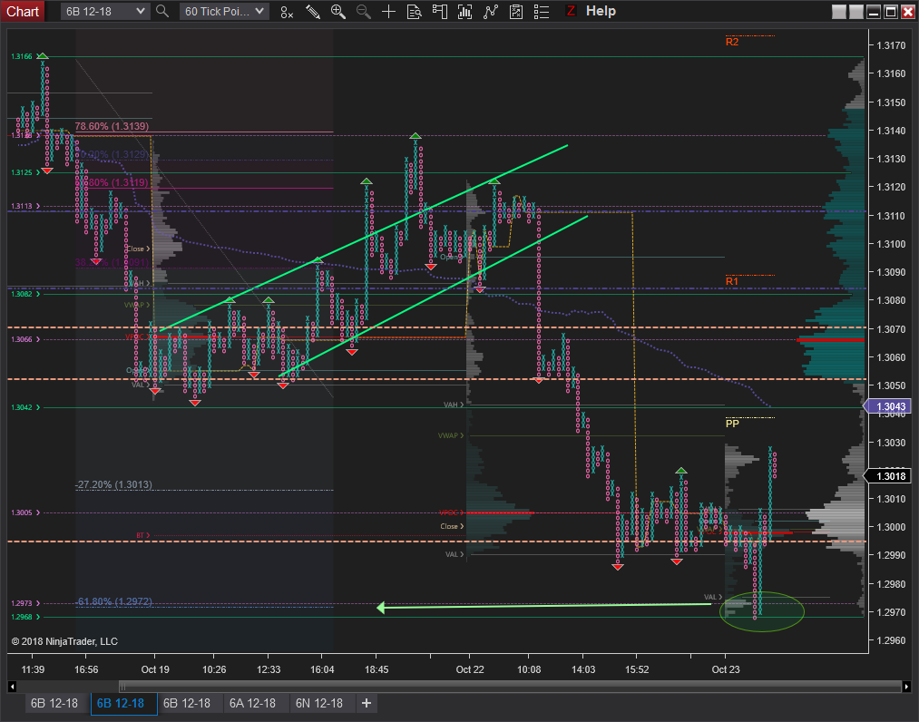This screenshot has height=722, width=919.
Task: Click the 1.3100 price axis label
Action: point(891,244)
